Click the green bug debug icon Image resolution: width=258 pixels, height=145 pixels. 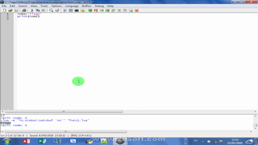(x=90, y=10)
